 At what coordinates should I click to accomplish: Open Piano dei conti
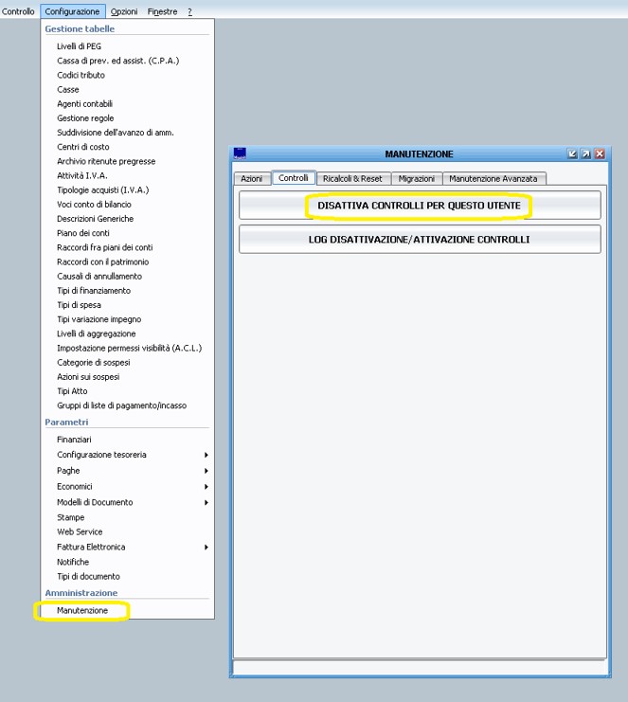83,233
